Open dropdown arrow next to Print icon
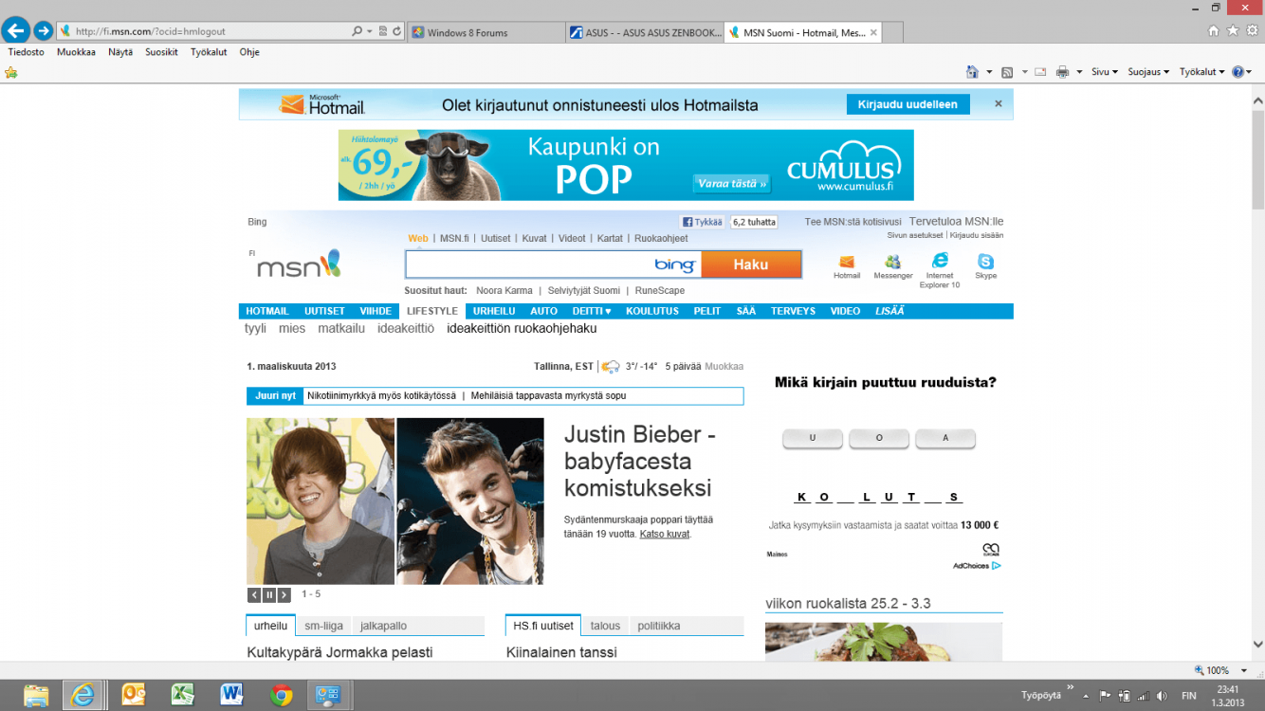The image size is (1265, 711). (1079, 72)
